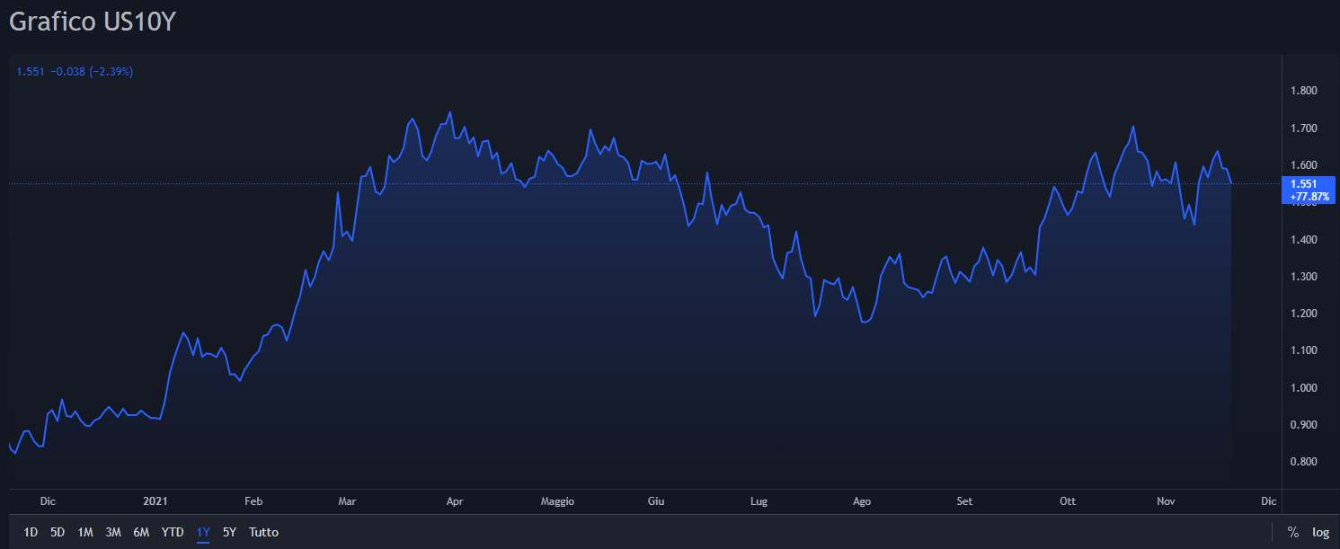The height and width of the screenshot is (549, 1340).
Task: Click the blue 1.551 current price label
Action: [1302, 183]
